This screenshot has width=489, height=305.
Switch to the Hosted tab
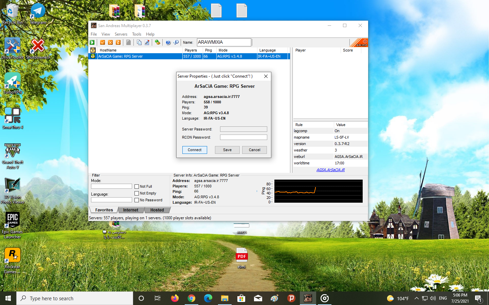(157, 210)
